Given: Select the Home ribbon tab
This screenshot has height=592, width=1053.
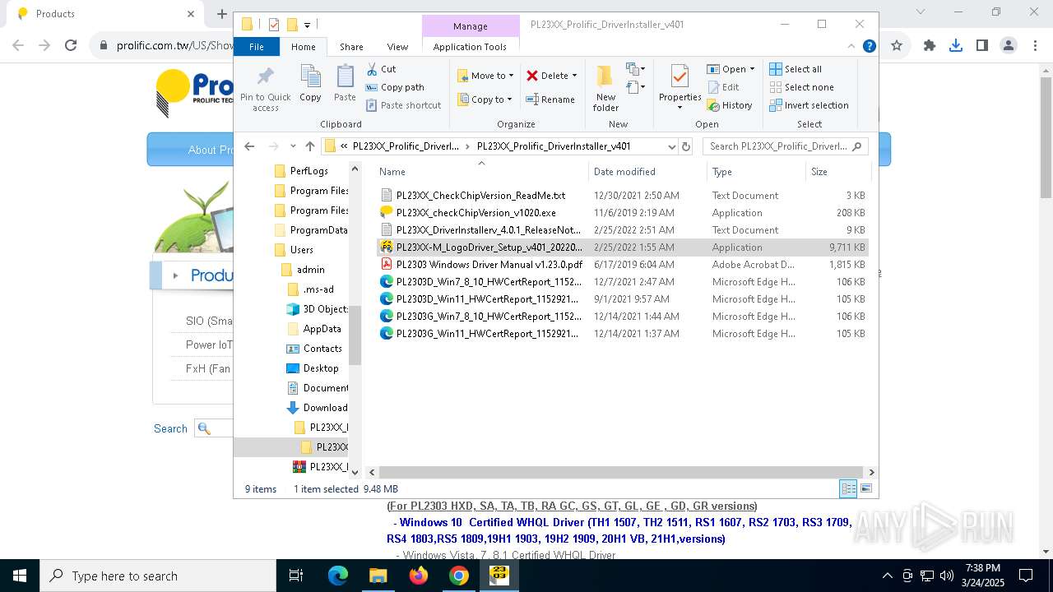Looking at the screenshot, I should pos(304,47).
